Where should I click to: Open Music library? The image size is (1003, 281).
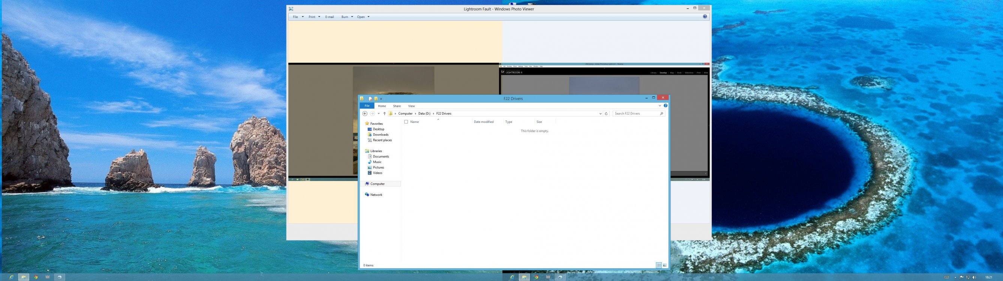pos(377,162)
